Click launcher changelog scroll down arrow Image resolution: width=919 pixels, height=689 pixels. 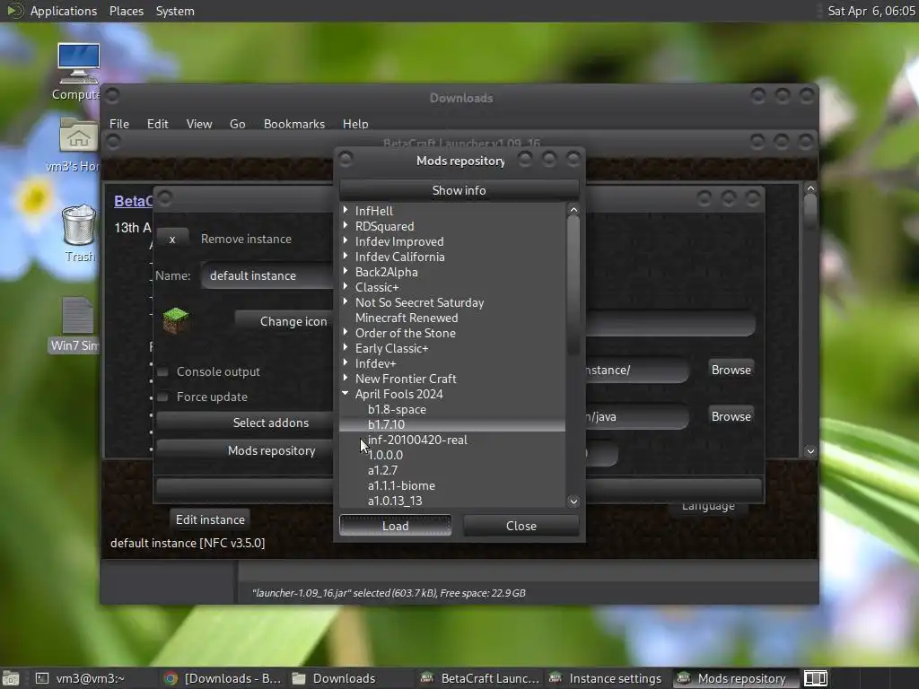pyautogui.click(x=810, y=451)
